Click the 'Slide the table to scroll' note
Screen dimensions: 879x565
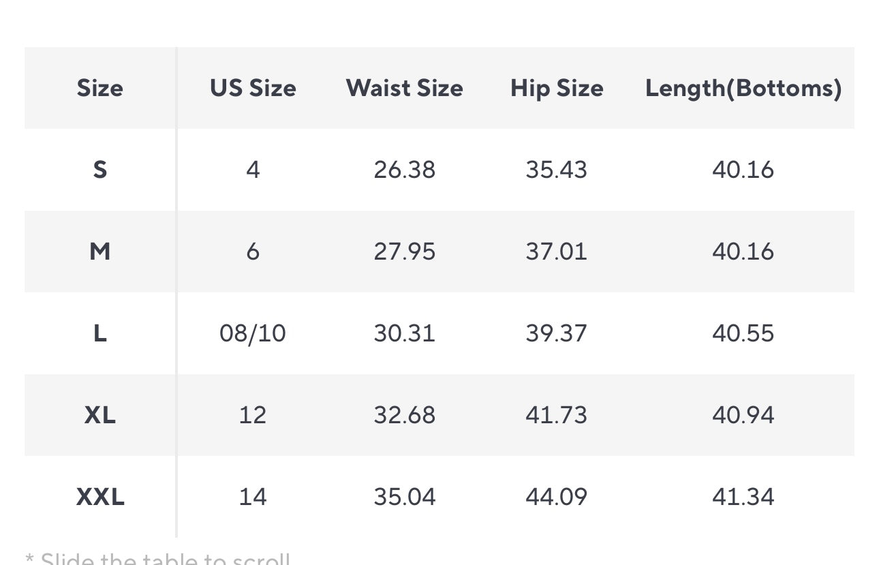(x=158, y=559)
